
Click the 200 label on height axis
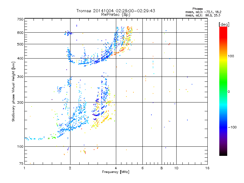tap(20, 102)
